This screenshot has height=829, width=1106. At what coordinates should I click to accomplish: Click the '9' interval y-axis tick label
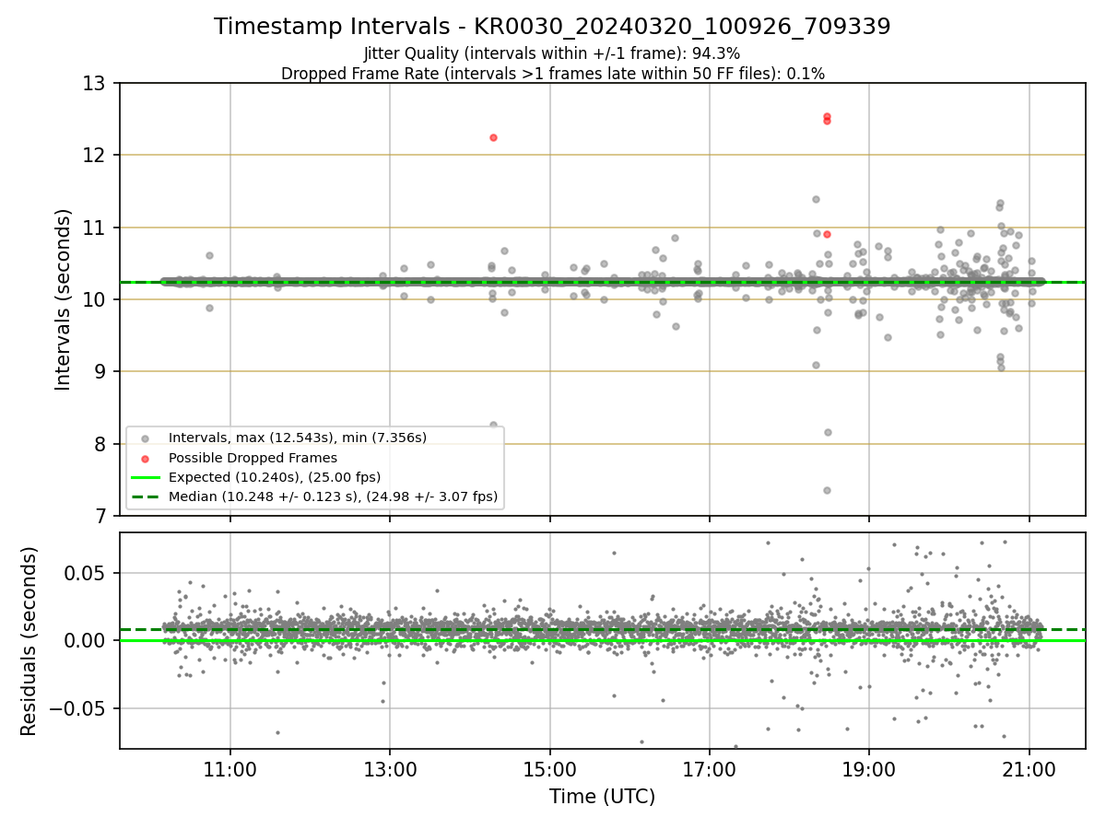(x=100, y=371)
